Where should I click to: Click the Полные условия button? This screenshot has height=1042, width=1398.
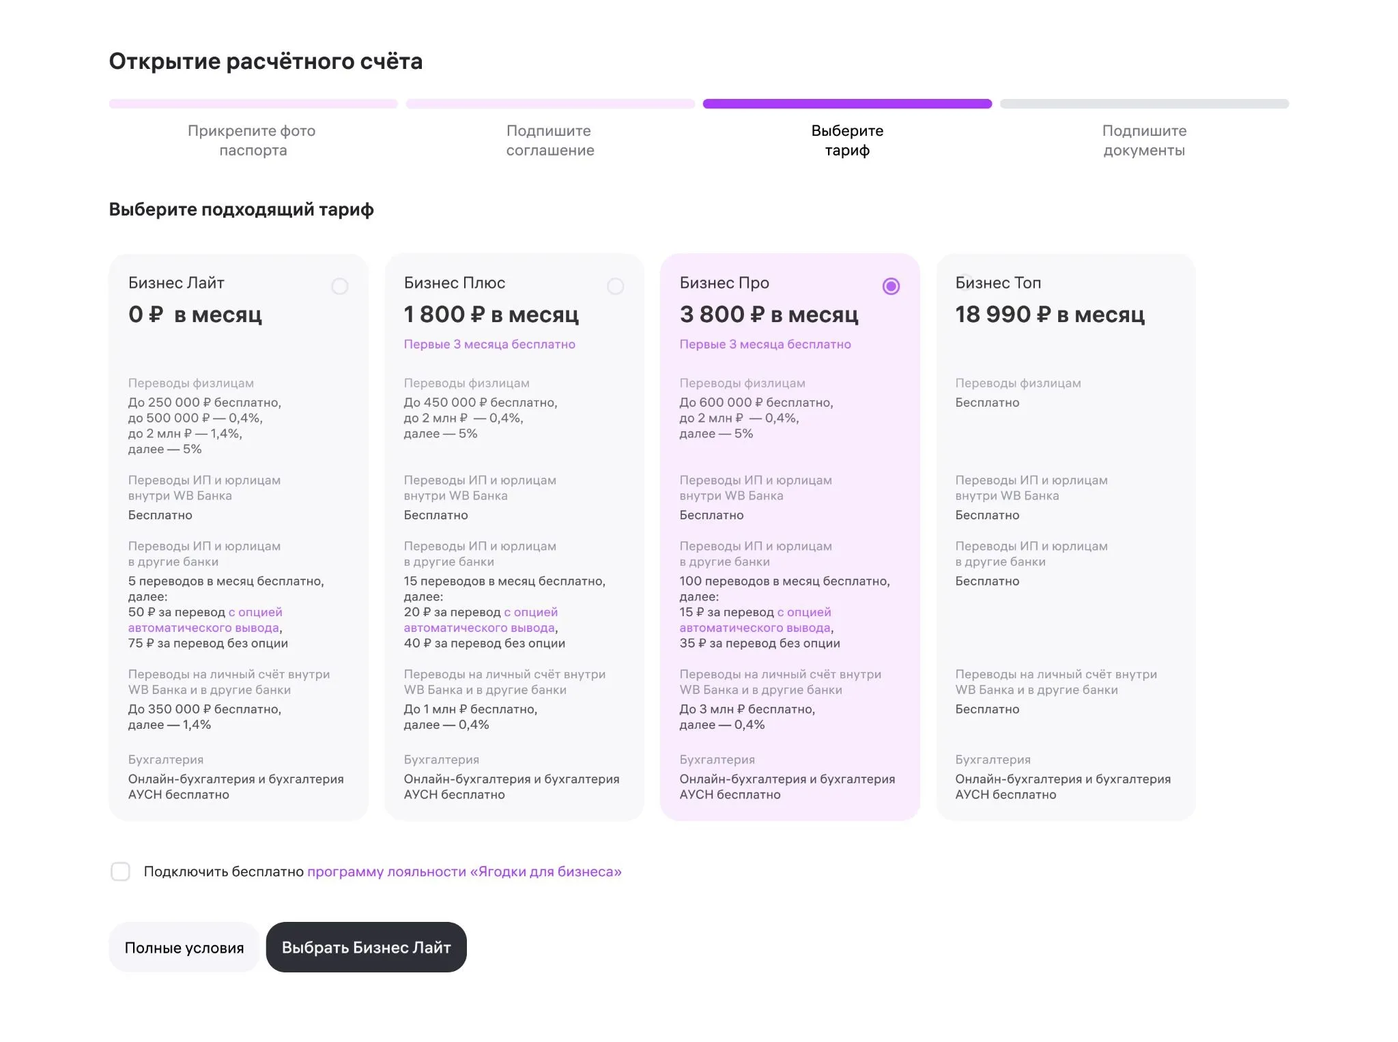[184, 947]
